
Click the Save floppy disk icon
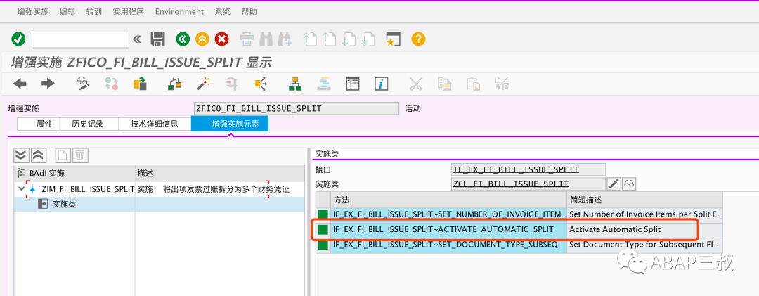point(158,39)
